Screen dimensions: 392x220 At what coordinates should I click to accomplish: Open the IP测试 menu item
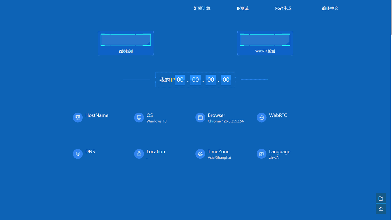pos(243,8)
